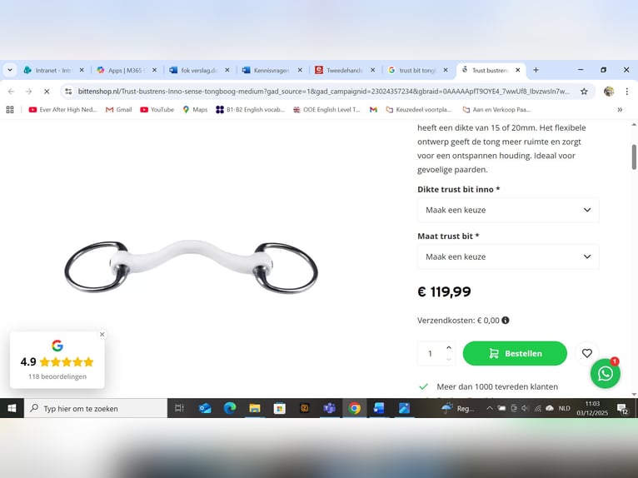Show more bookmarks via the overflow chevron

point(620,109)
